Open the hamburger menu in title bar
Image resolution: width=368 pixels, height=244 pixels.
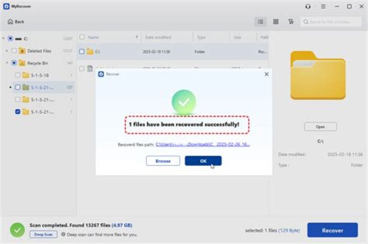pos(323,7)
